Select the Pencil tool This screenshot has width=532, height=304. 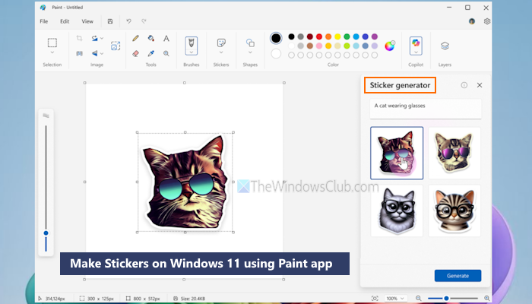tap(135, 38)
